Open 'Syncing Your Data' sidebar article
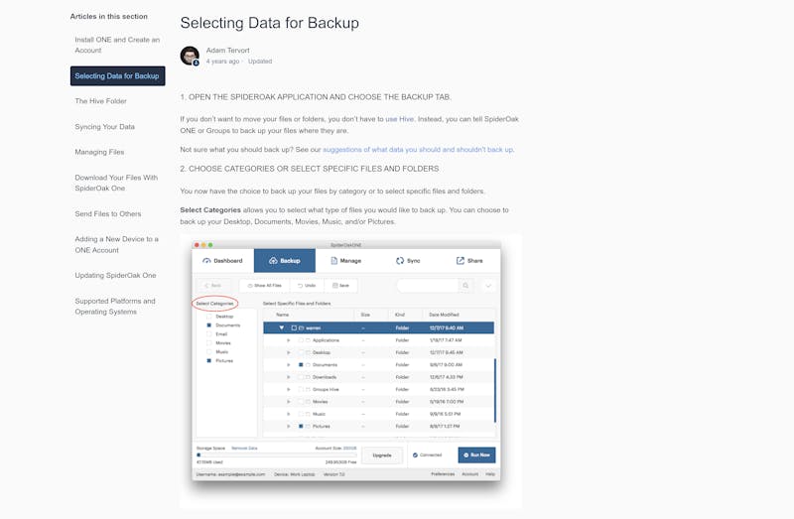 (x=105, y=127)
